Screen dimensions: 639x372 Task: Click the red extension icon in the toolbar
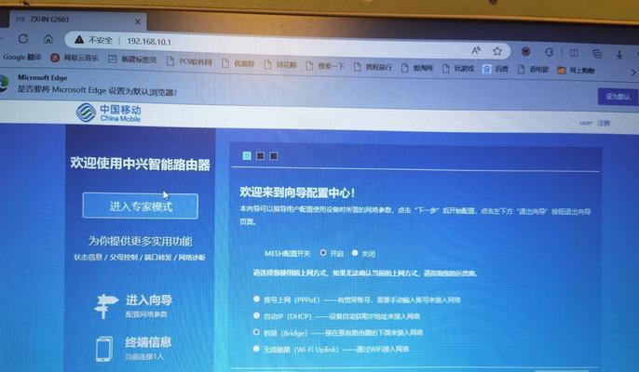point(525,52)
